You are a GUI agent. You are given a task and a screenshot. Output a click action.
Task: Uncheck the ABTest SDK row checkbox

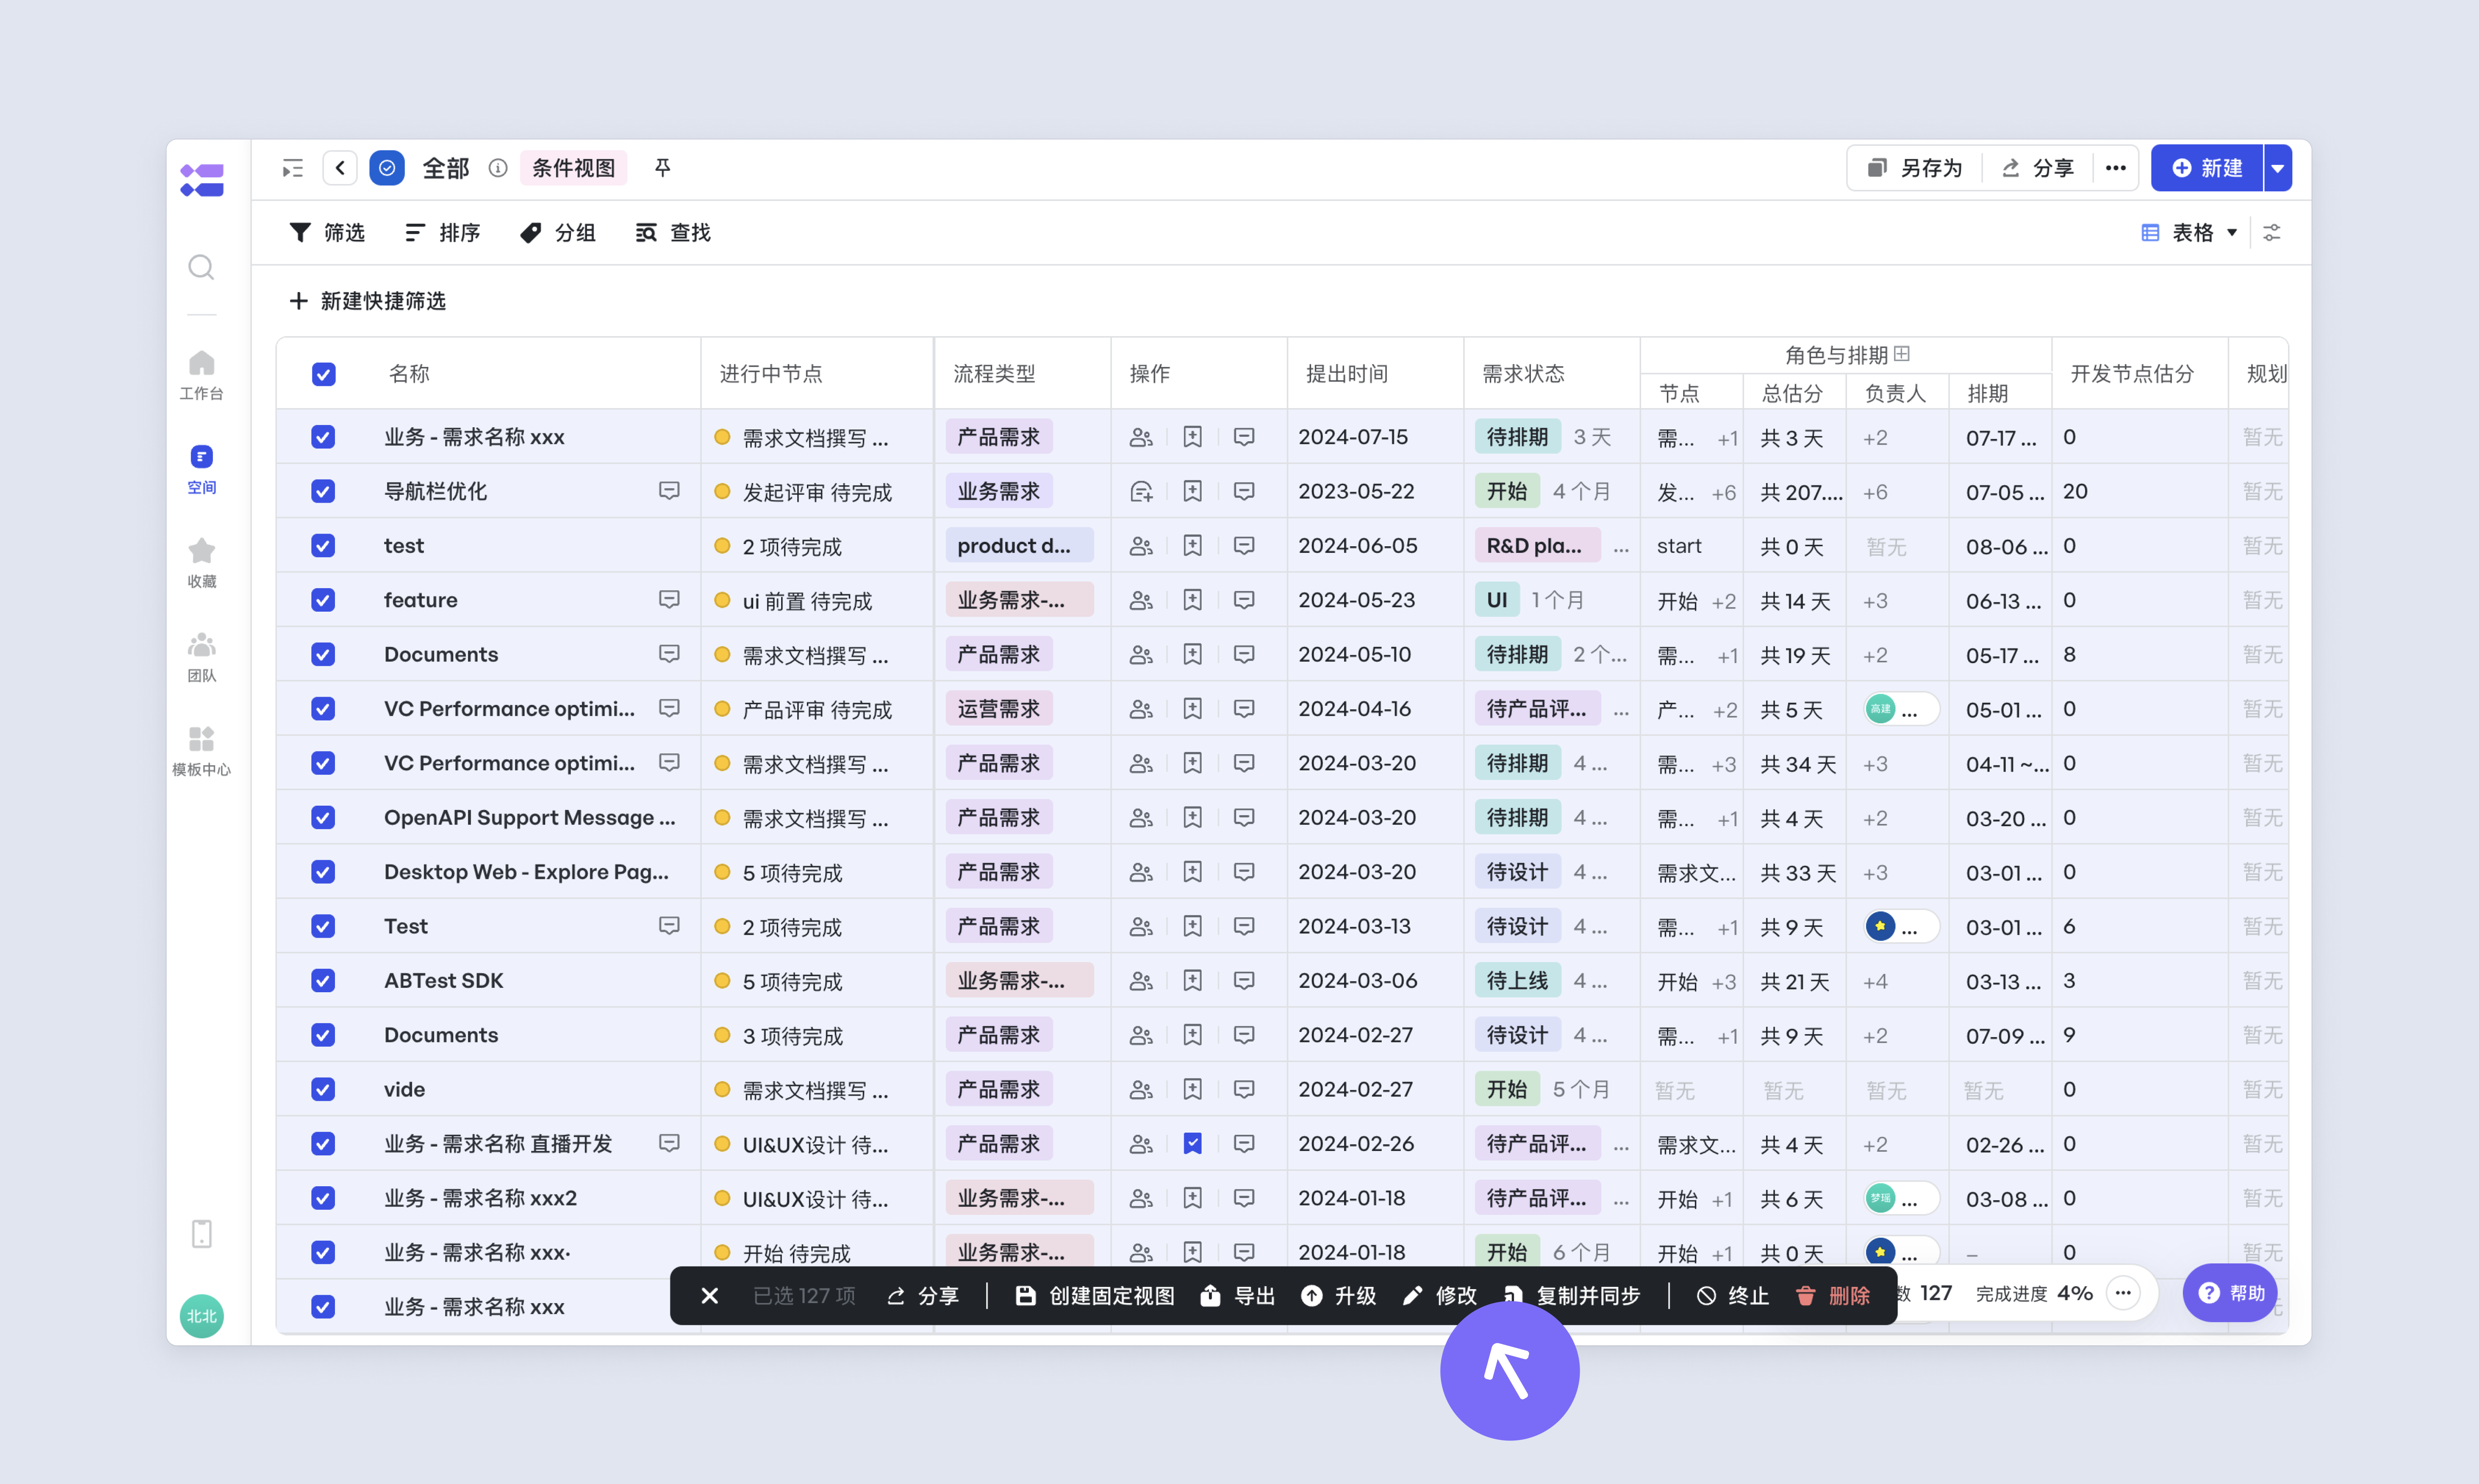click(x=323, y=981)
